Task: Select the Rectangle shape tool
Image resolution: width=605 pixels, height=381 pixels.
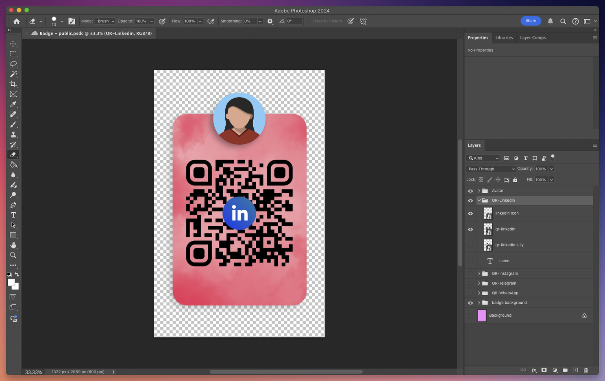Action: 13,235
